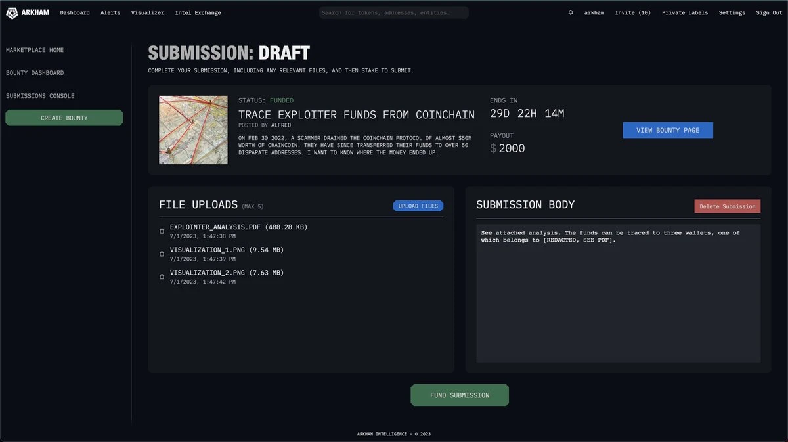Open Settings from top bar
The image size is (788, 442).
click(x=732, y=12)
